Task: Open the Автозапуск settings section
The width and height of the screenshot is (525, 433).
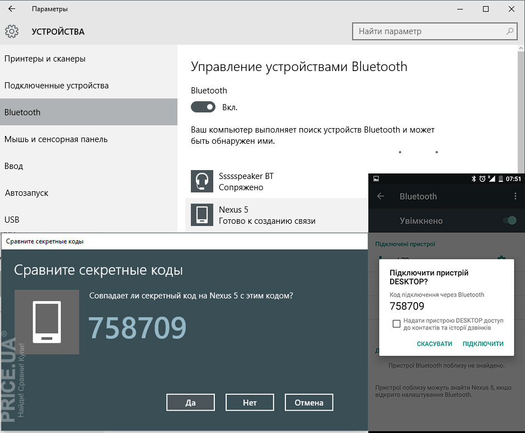Action: click(26, 193)
